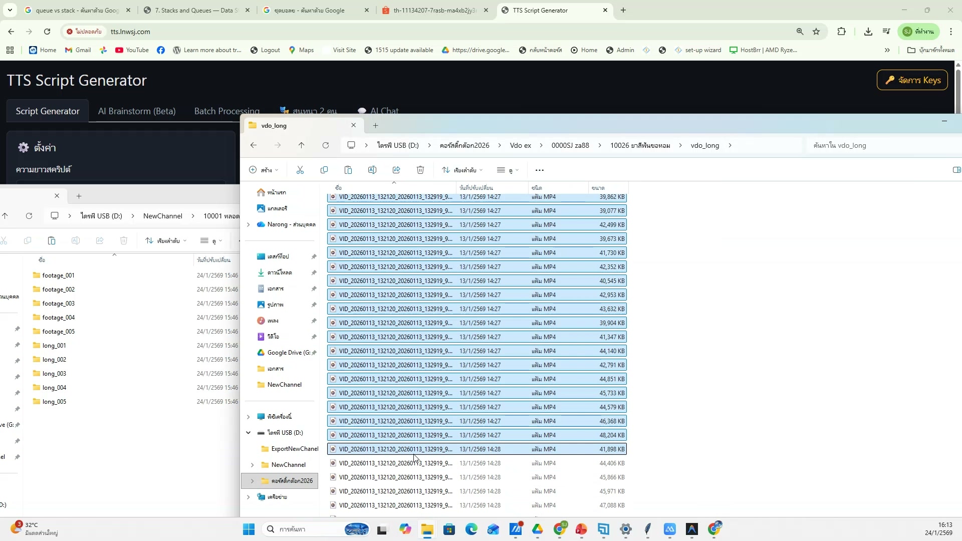The width and height of the screenshot is (962, 541).
Task: Delete the selected video using the trash icon
Action: (420, 170)
